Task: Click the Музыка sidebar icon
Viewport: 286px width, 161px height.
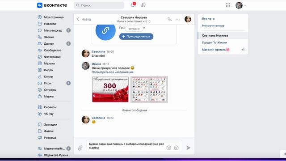Action: tap(40, 64)
